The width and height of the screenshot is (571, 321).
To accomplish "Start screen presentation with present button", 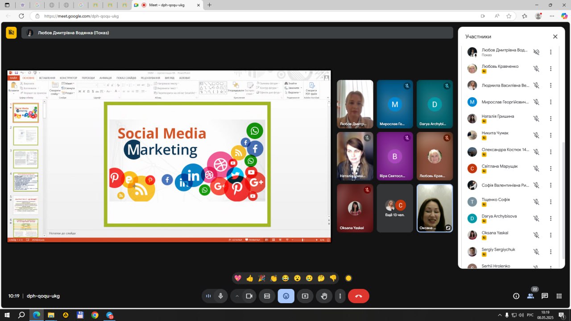I will 305,296.
